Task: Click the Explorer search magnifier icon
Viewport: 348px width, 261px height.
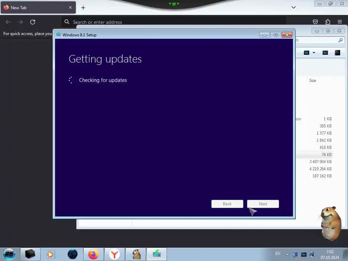Action: click(341, 40)
